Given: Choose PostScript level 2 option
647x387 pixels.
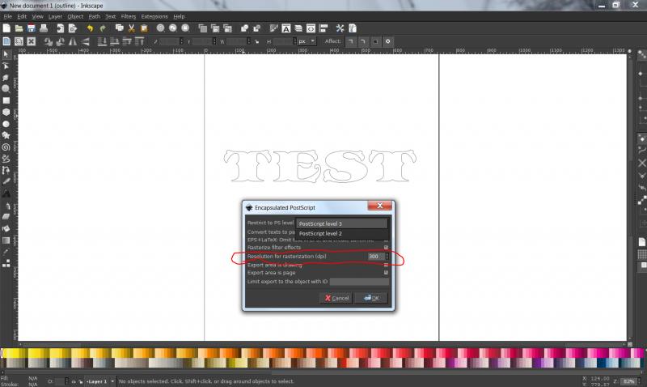Looking at the screenshot, I should click(341, 233).
